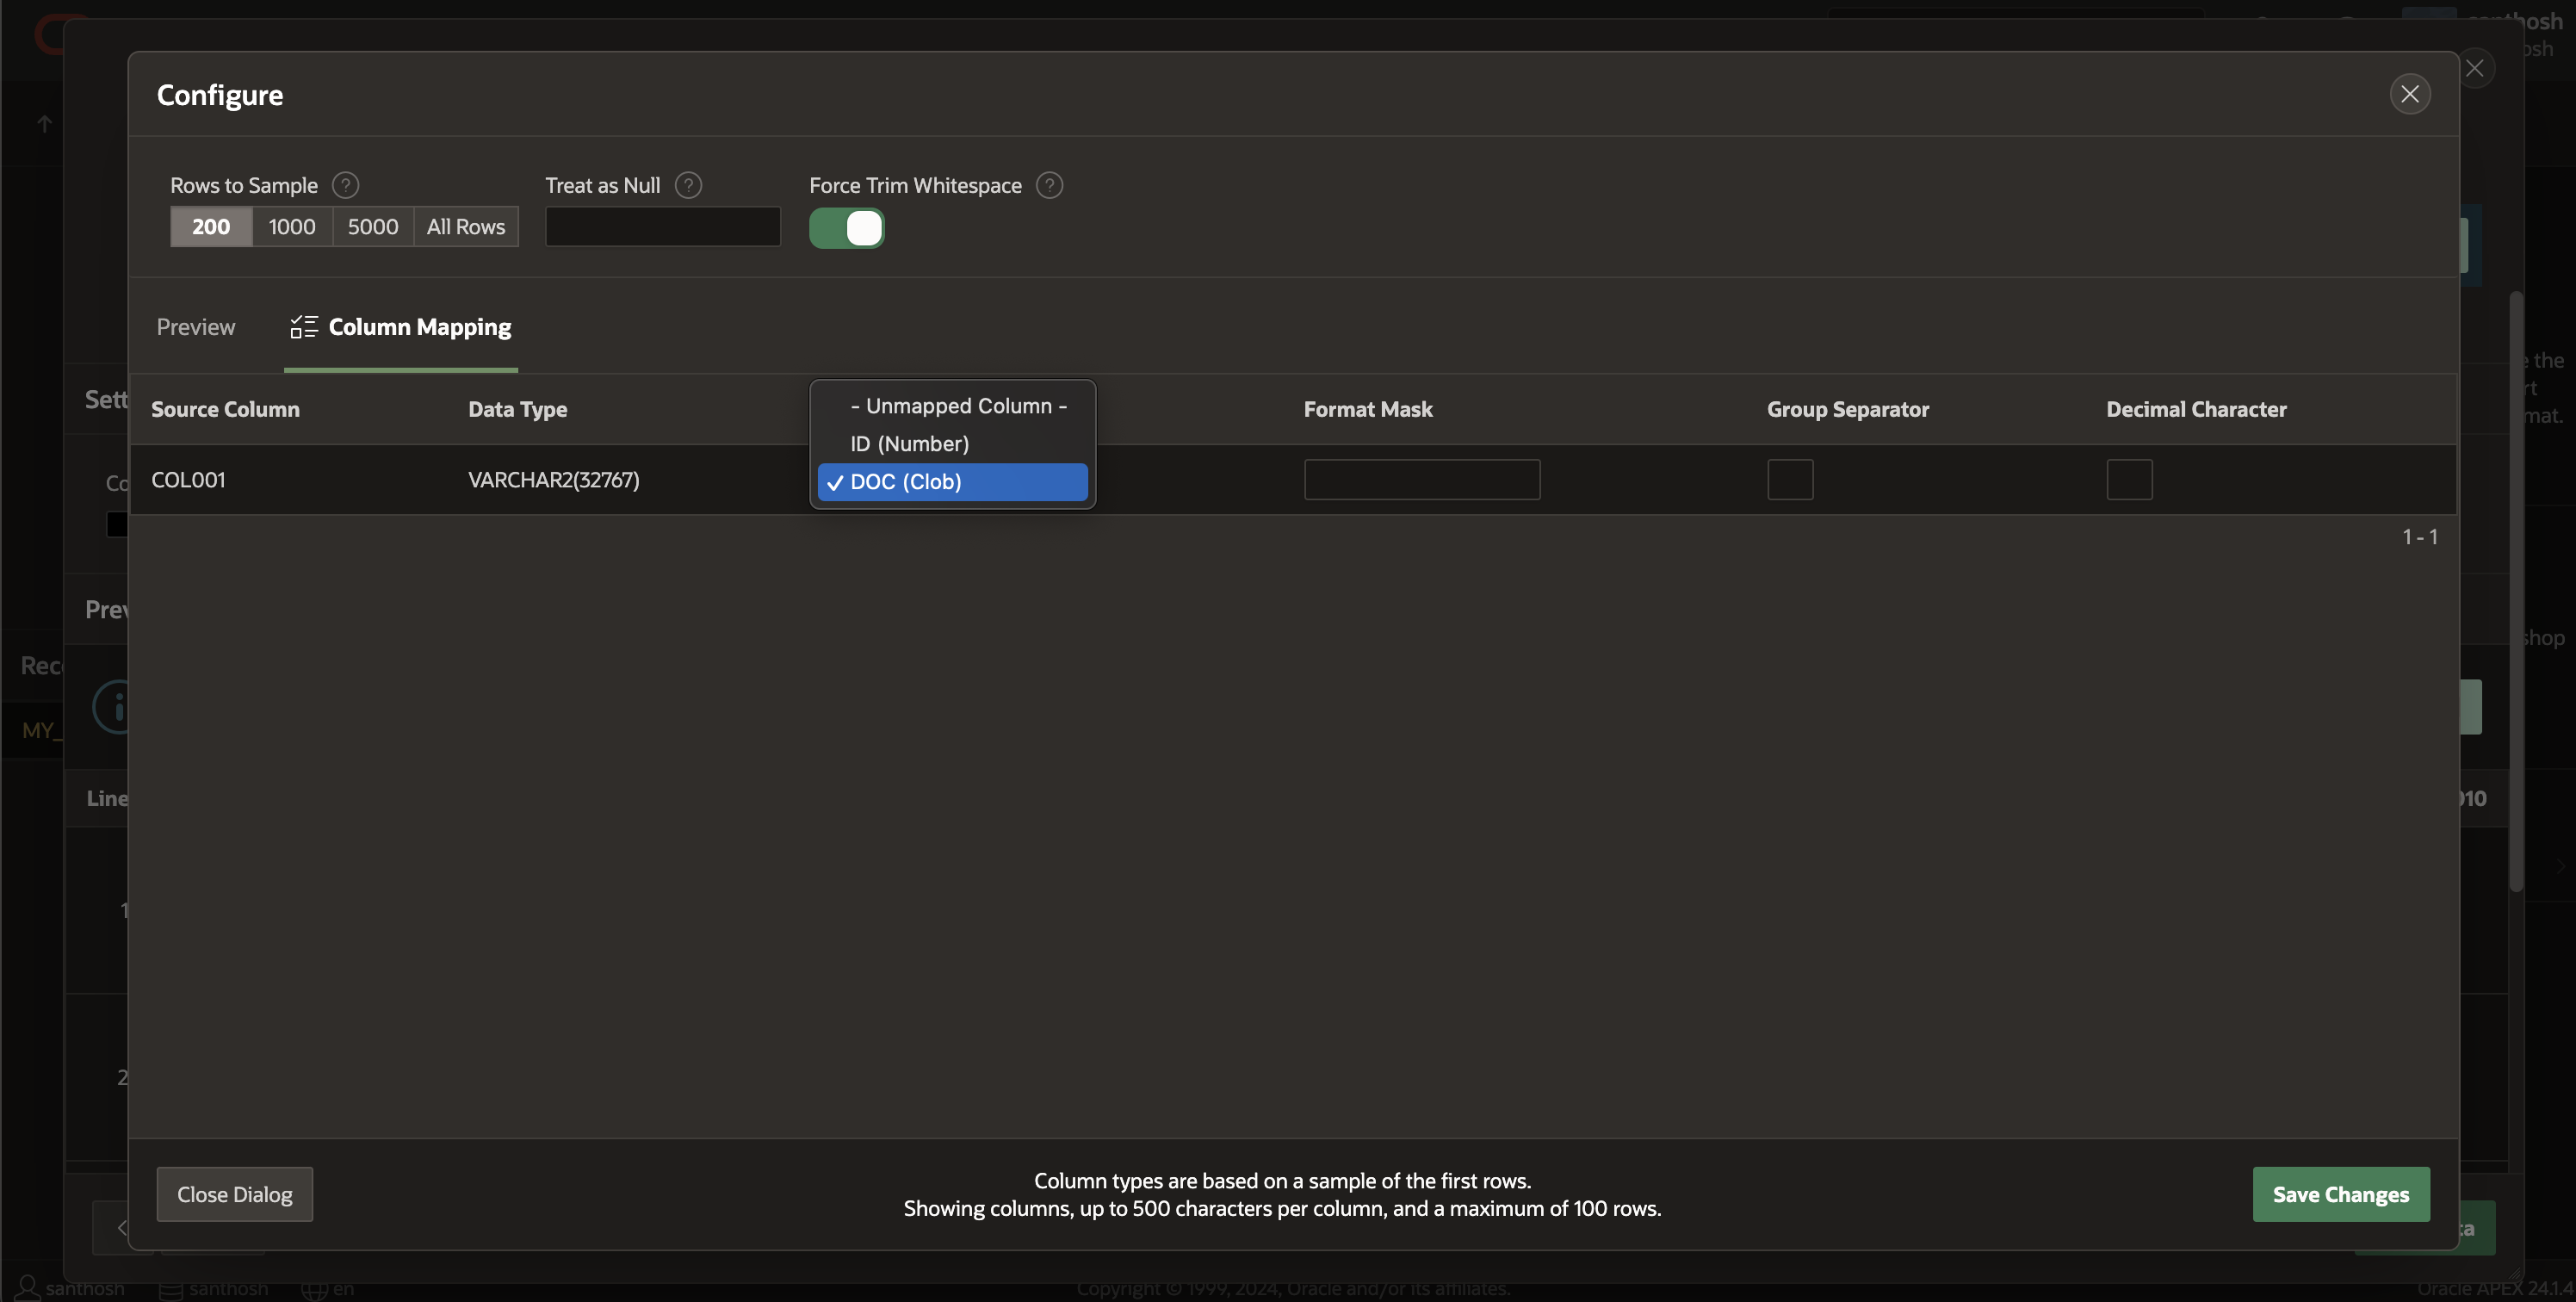Choose All Rows sampling option
The width and height of the screenshot is (2576, 1302).
[x=465, y=227]
